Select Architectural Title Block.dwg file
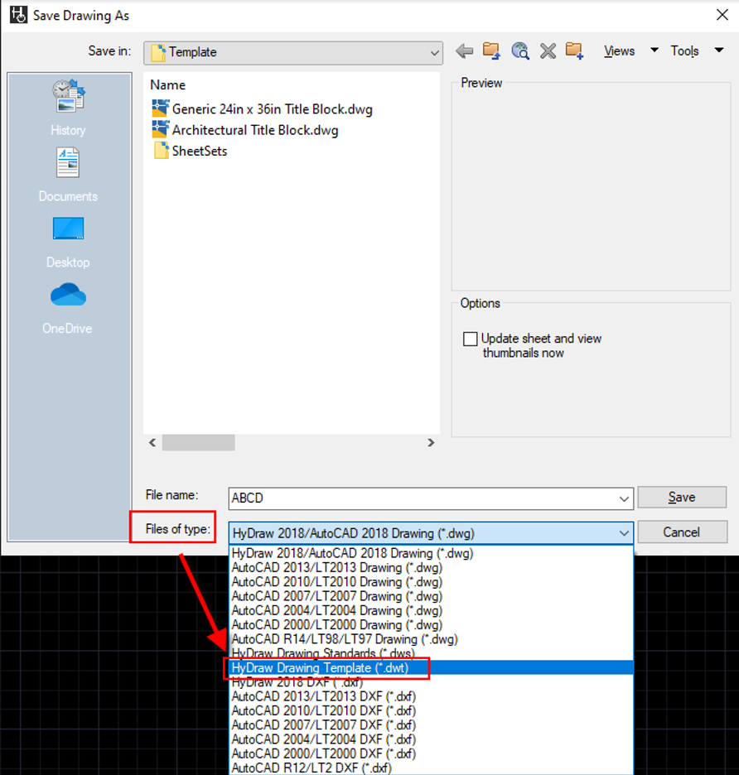Screen dimensions: 739x775 click(255, 129)
